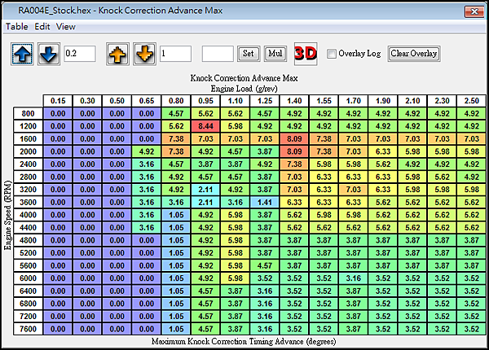The height and width of the screenshot is (350, 489).
Task: Select the 4.92 cell at 800 RPM, load 2.50
Action: 472,114
